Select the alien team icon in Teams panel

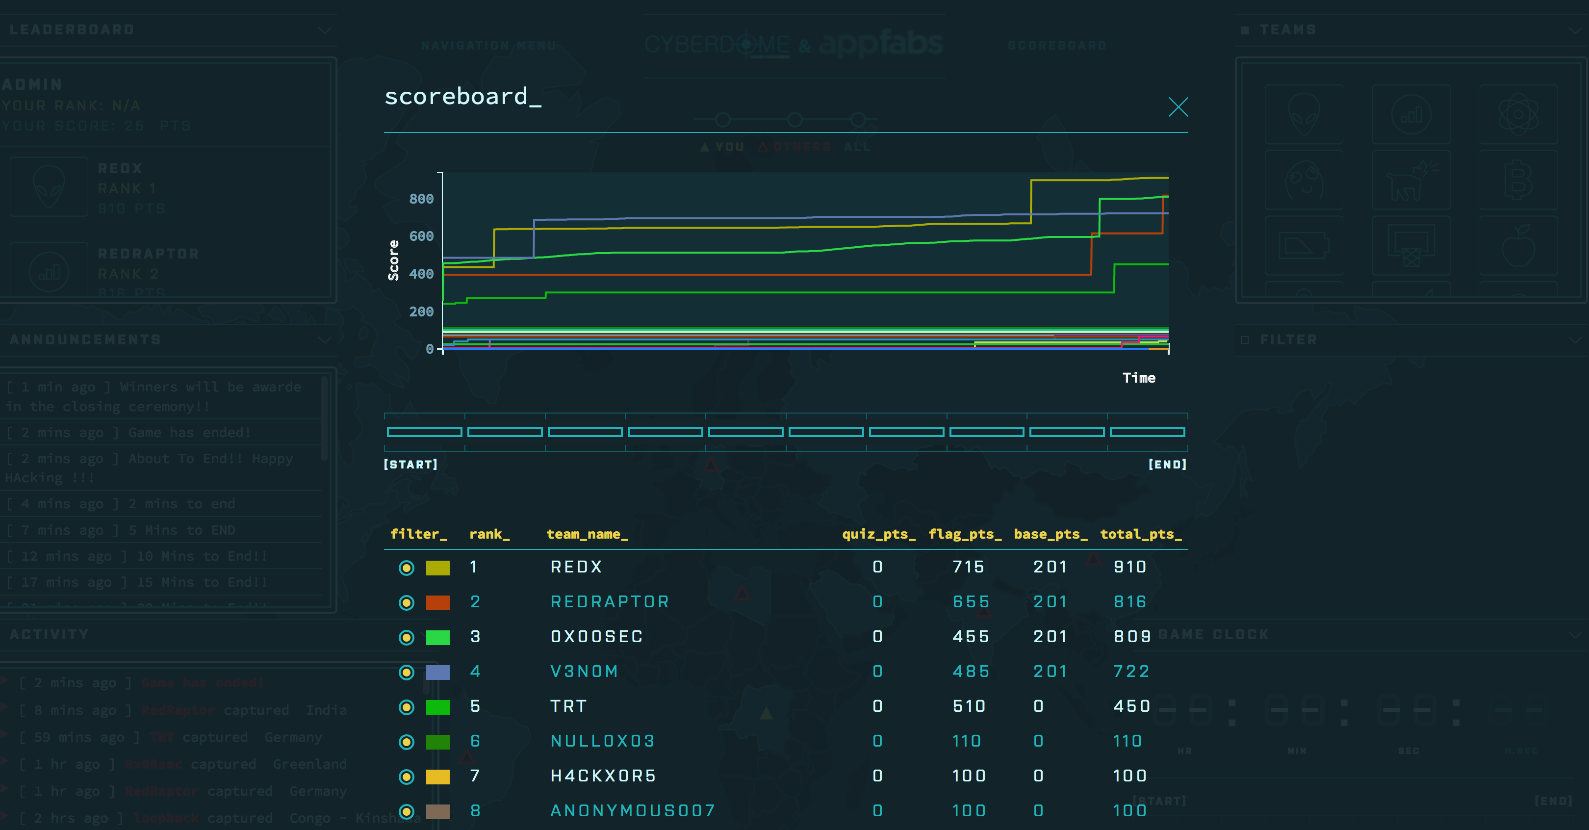(1304, 113)
